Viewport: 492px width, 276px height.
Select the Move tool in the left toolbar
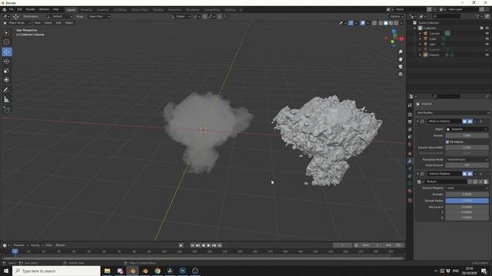click(6, 51)
